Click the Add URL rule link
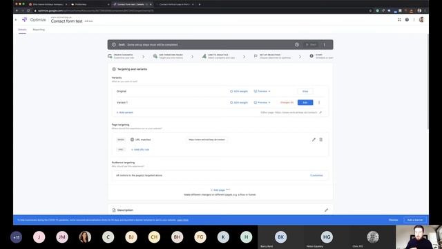This screenshot has width=442, height=249. click(140, 149)
